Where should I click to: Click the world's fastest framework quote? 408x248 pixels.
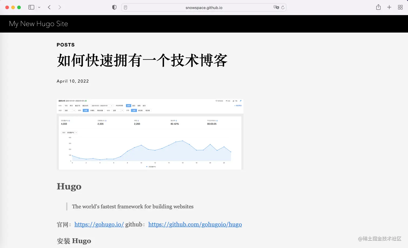click(133, 207)
